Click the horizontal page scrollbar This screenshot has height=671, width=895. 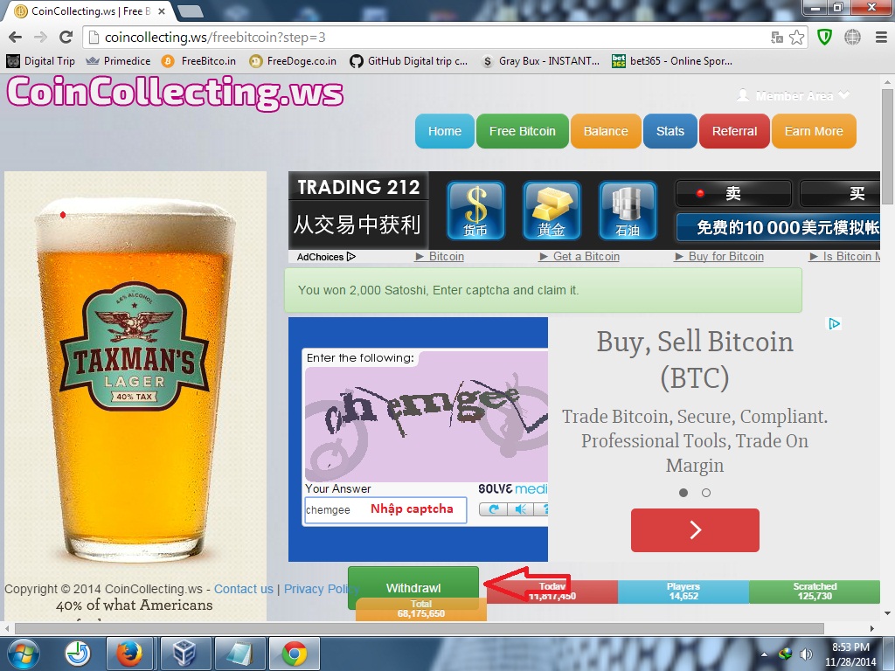pos(419,628)
